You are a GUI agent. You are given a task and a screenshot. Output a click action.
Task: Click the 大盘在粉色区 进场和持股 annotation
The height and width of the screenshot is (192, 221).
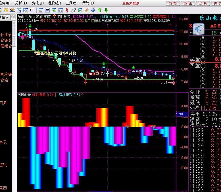(55, 53)
